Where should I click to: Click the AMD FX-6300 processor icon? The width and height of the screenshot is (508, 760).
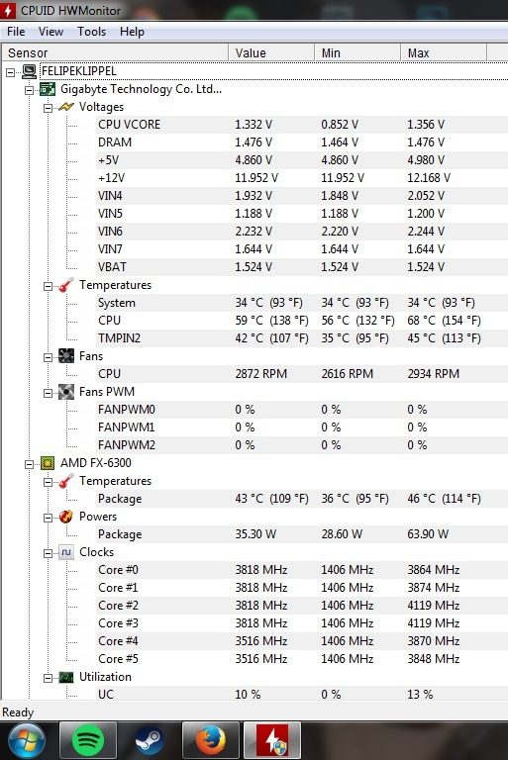pos(48,463)
